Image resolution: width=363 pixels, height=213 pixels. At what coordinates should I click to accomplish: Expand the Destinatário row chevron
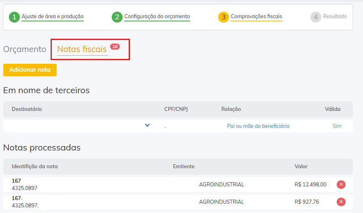click(x=147, y=125)
